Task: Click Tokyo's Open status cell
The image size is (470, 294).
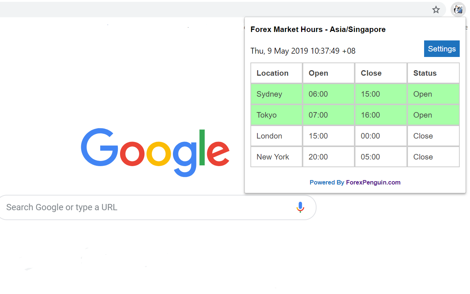Action: (433, 115)
